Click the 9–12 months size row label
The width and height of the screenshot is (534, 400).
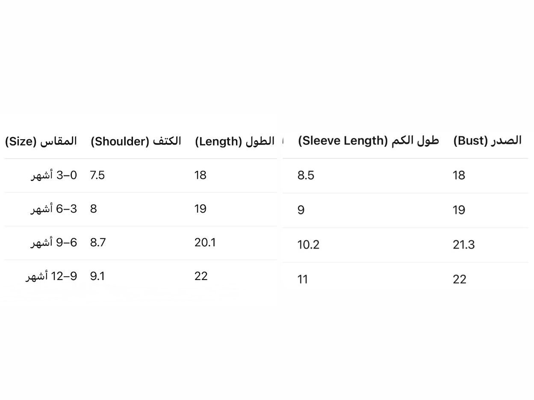(51, 277)
